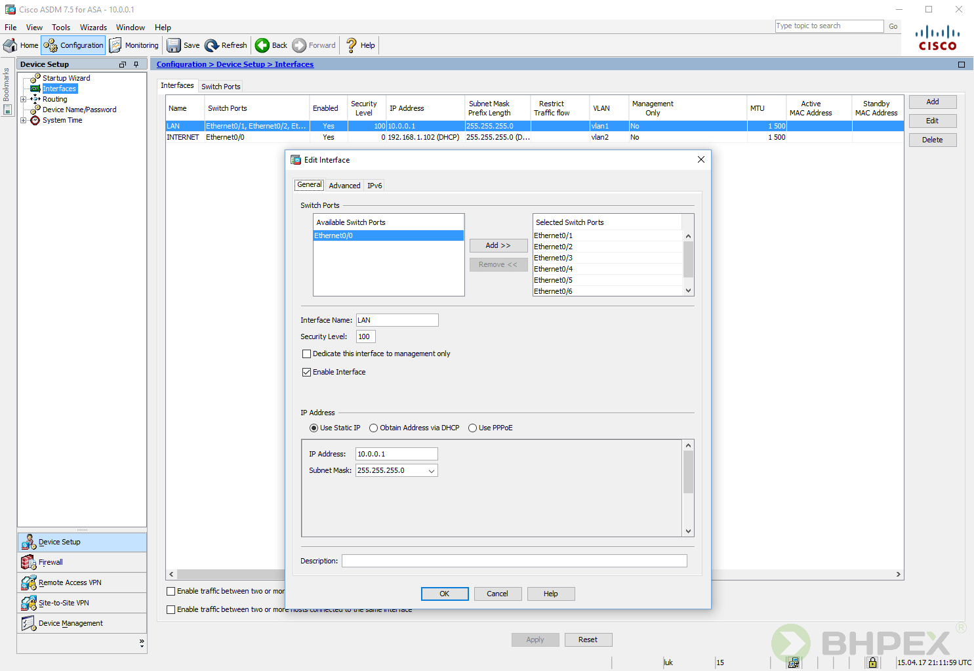Click the Edit interface button

click(x=933, y=121)
